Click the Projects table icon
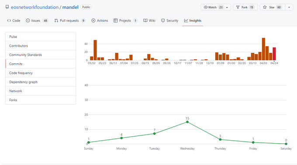Image resolution: width=297 pixels, height=165 pixels. pyautogui.click(x=116, y=21)
